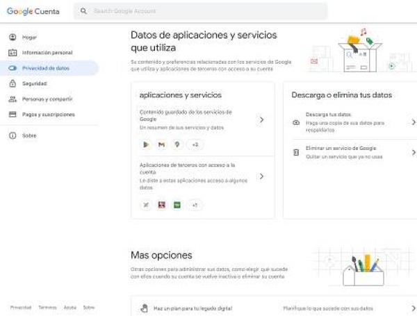Screen dimensions: 417x316
Task: Click the hand icon for legado digital
Action: [x=144, y=308]
